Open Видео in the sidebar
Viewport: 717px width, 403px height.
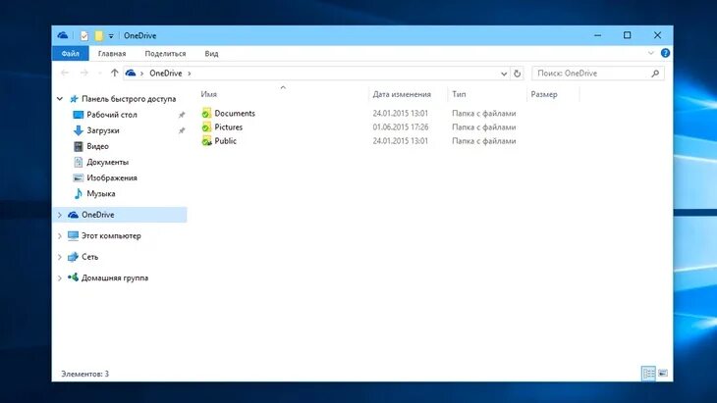(x=97, y=146)
